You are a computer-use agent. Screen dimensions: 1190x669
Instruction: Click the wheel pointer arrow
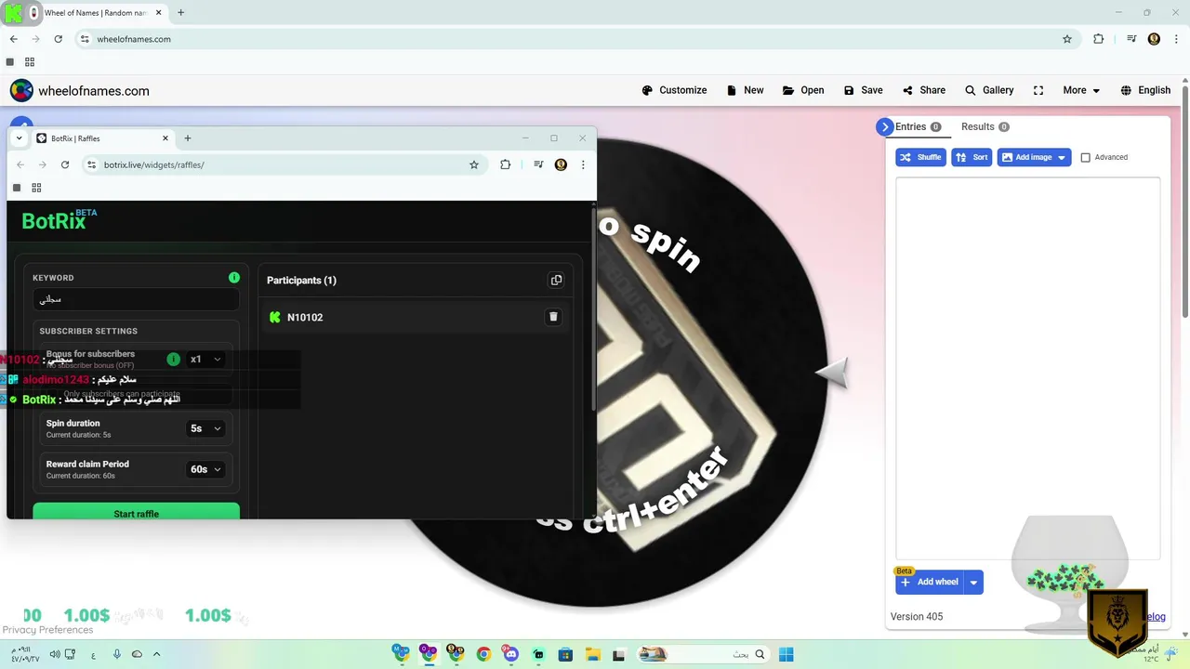click(832, 373)
